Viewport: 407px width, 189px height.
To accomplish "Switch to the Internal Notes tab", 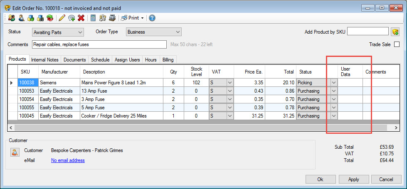I will 45,60.
